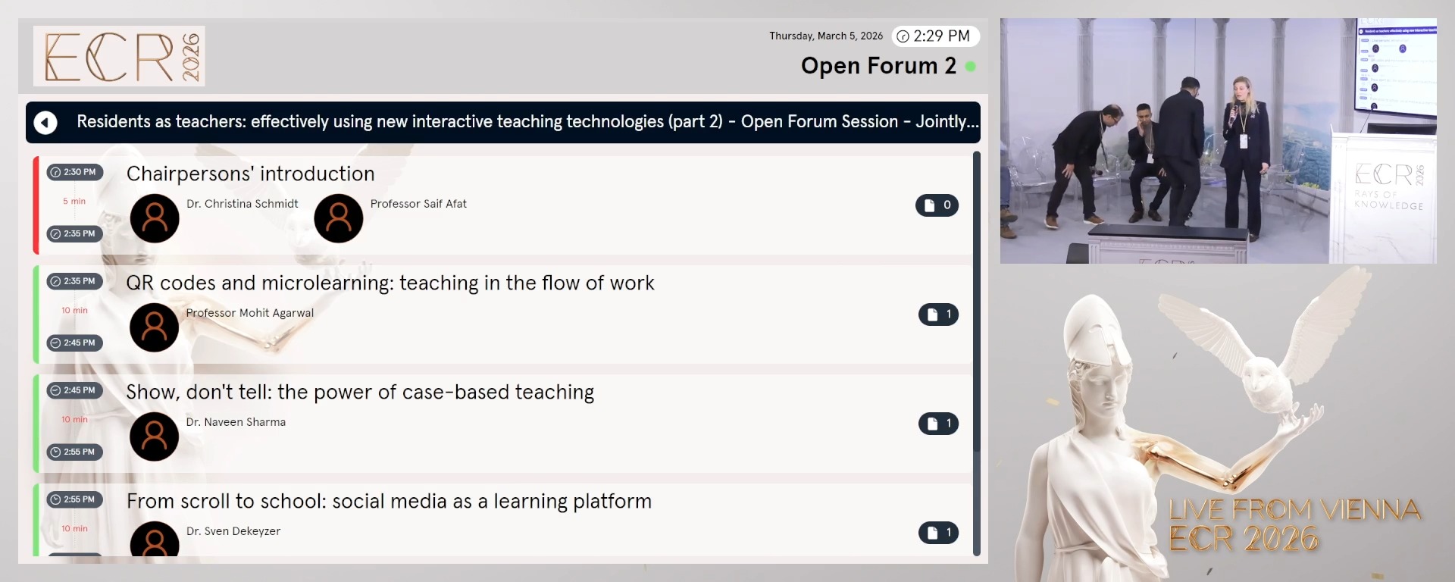The width and height of the screenshot is (1455, 582).
Task: Open 'QR codes and microlearning' talk
Action: click(390, 283)
